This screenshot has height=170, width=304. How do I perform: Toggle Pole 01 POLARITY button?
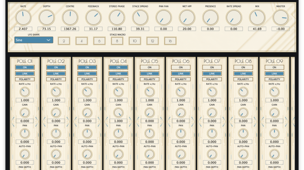25,79
